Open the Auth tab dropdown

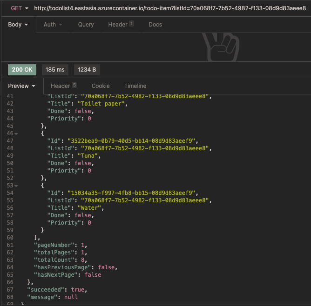(53, 25)
